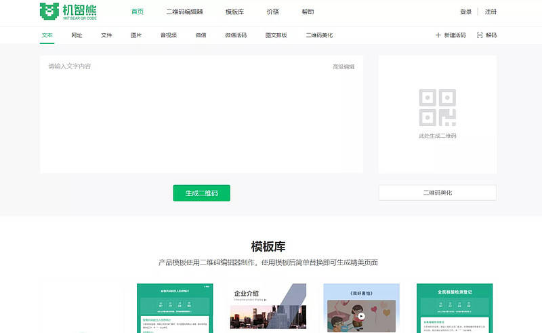
Task: Click into the 请输入文字内容 text area
Action: 201,114
